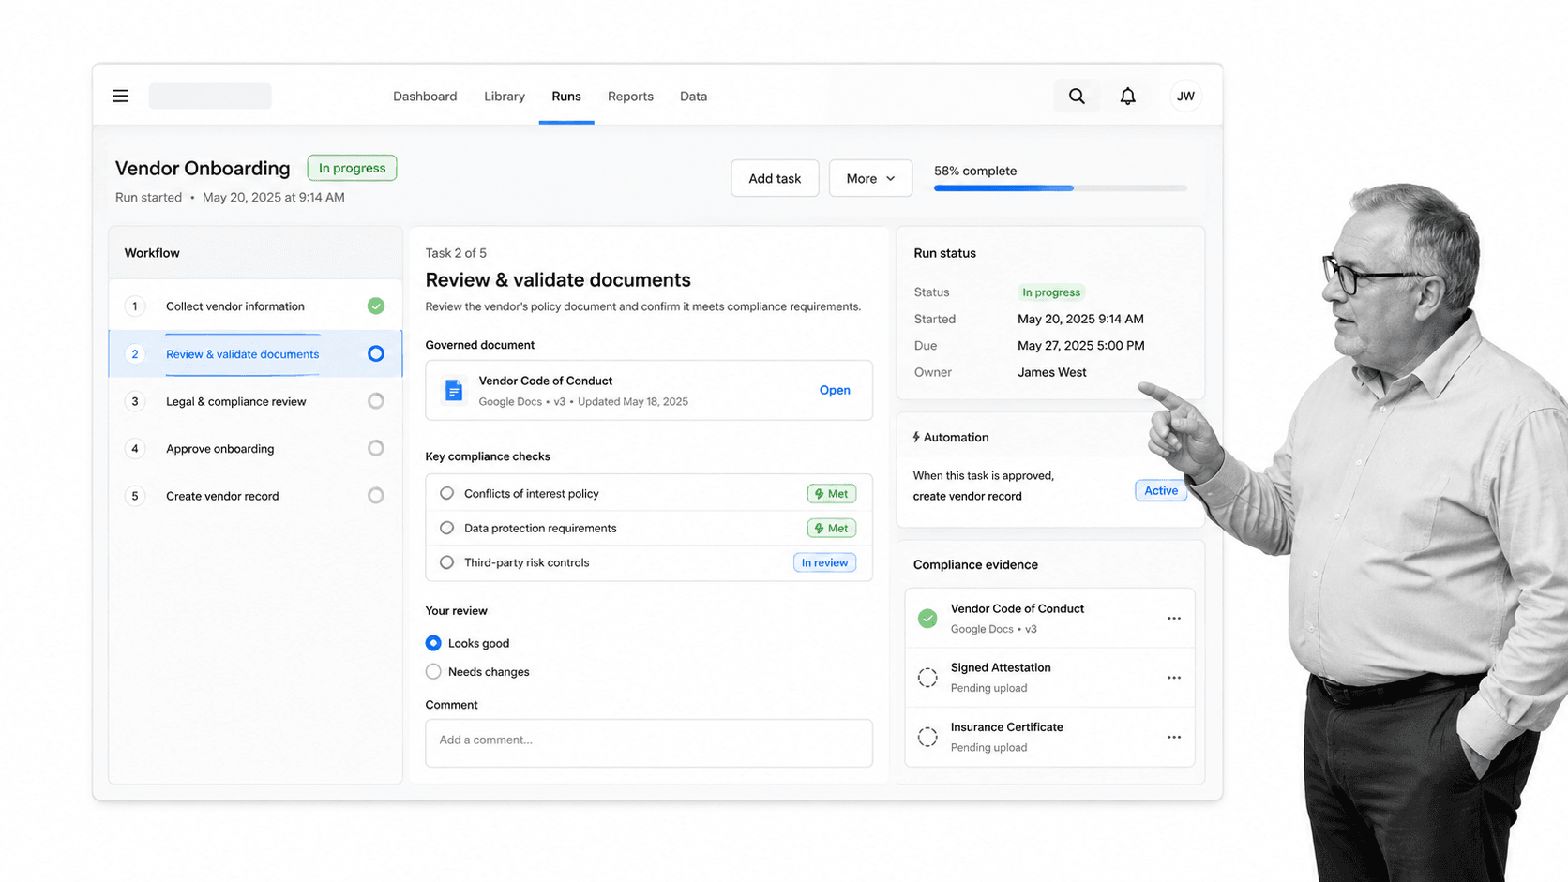
Task: Click step number 5 badge in workflow
Action: [x=135, y=496]
